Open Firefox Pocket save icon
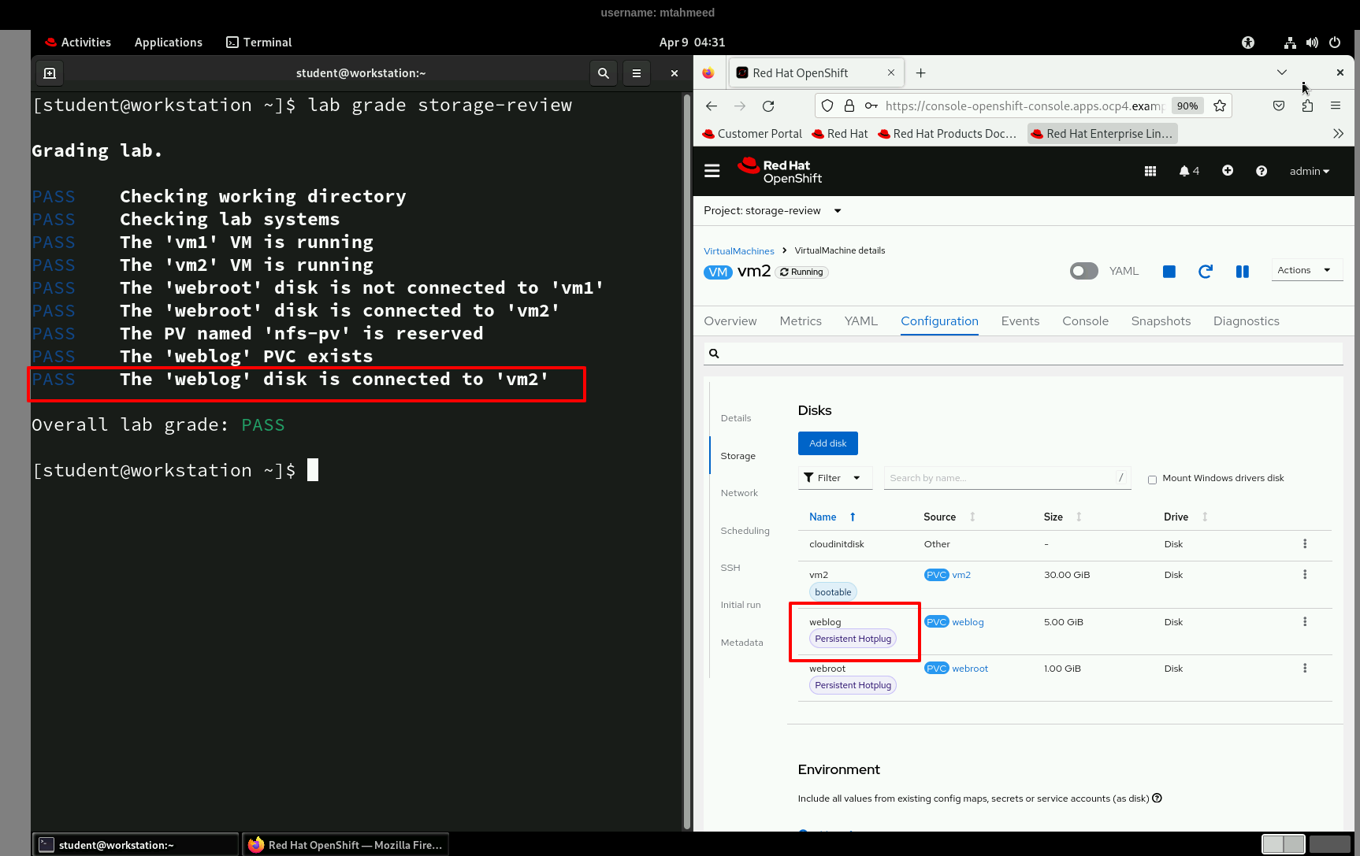The height and width of the screenshot is (856, 1360). click(1279, 106)
